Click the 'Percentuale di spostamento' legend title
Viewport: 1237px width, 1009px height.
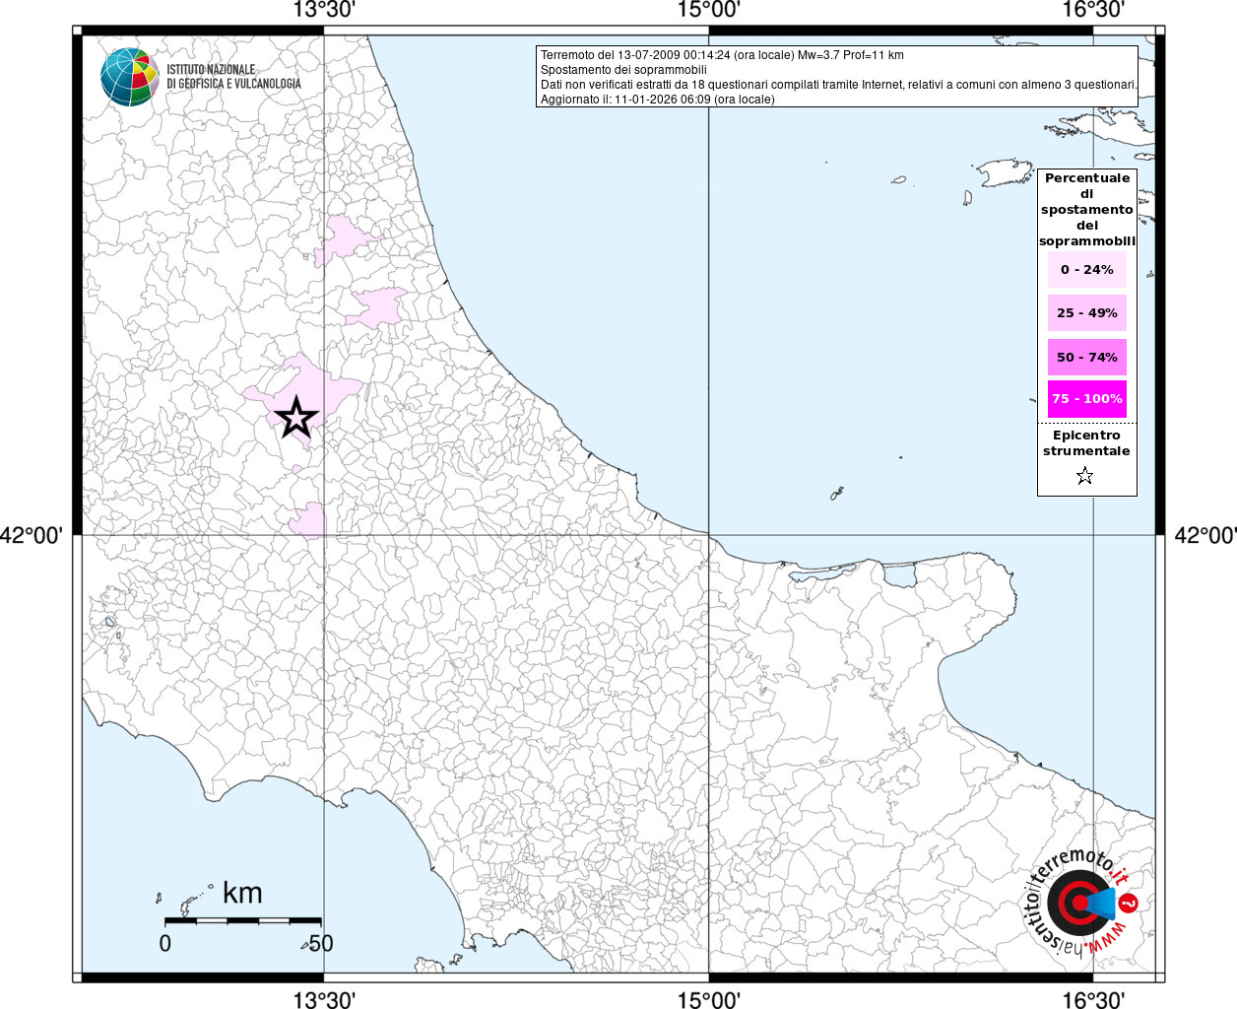point(1086,209)
